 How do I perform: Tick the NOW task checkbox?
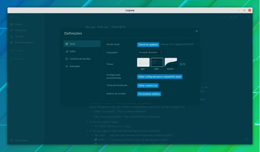(x=96, y=140)
